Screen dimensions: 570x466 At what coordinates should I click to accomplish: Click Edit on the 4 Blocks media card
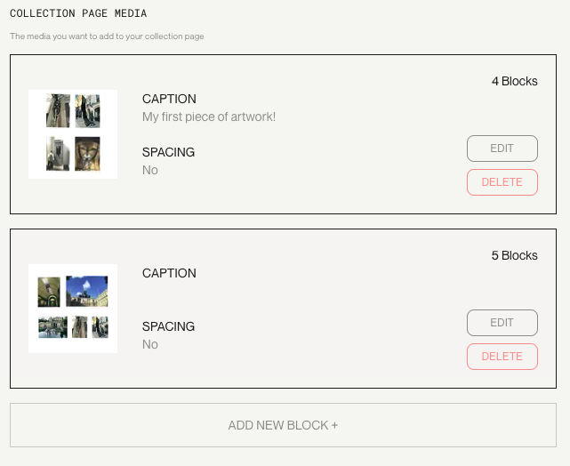(502, 149)
